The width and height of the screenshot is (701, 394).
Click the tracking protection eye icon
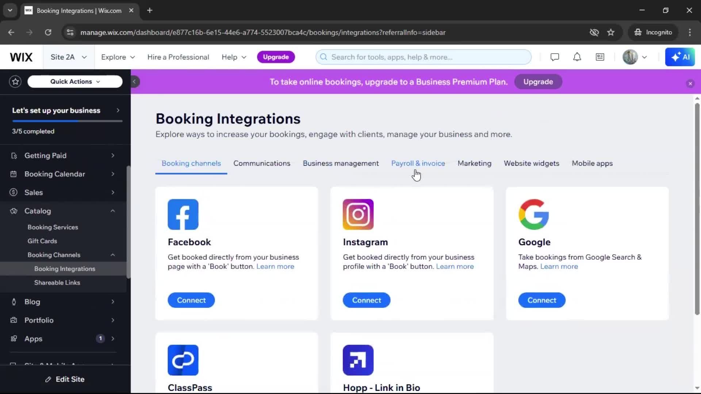pos(594,32)
